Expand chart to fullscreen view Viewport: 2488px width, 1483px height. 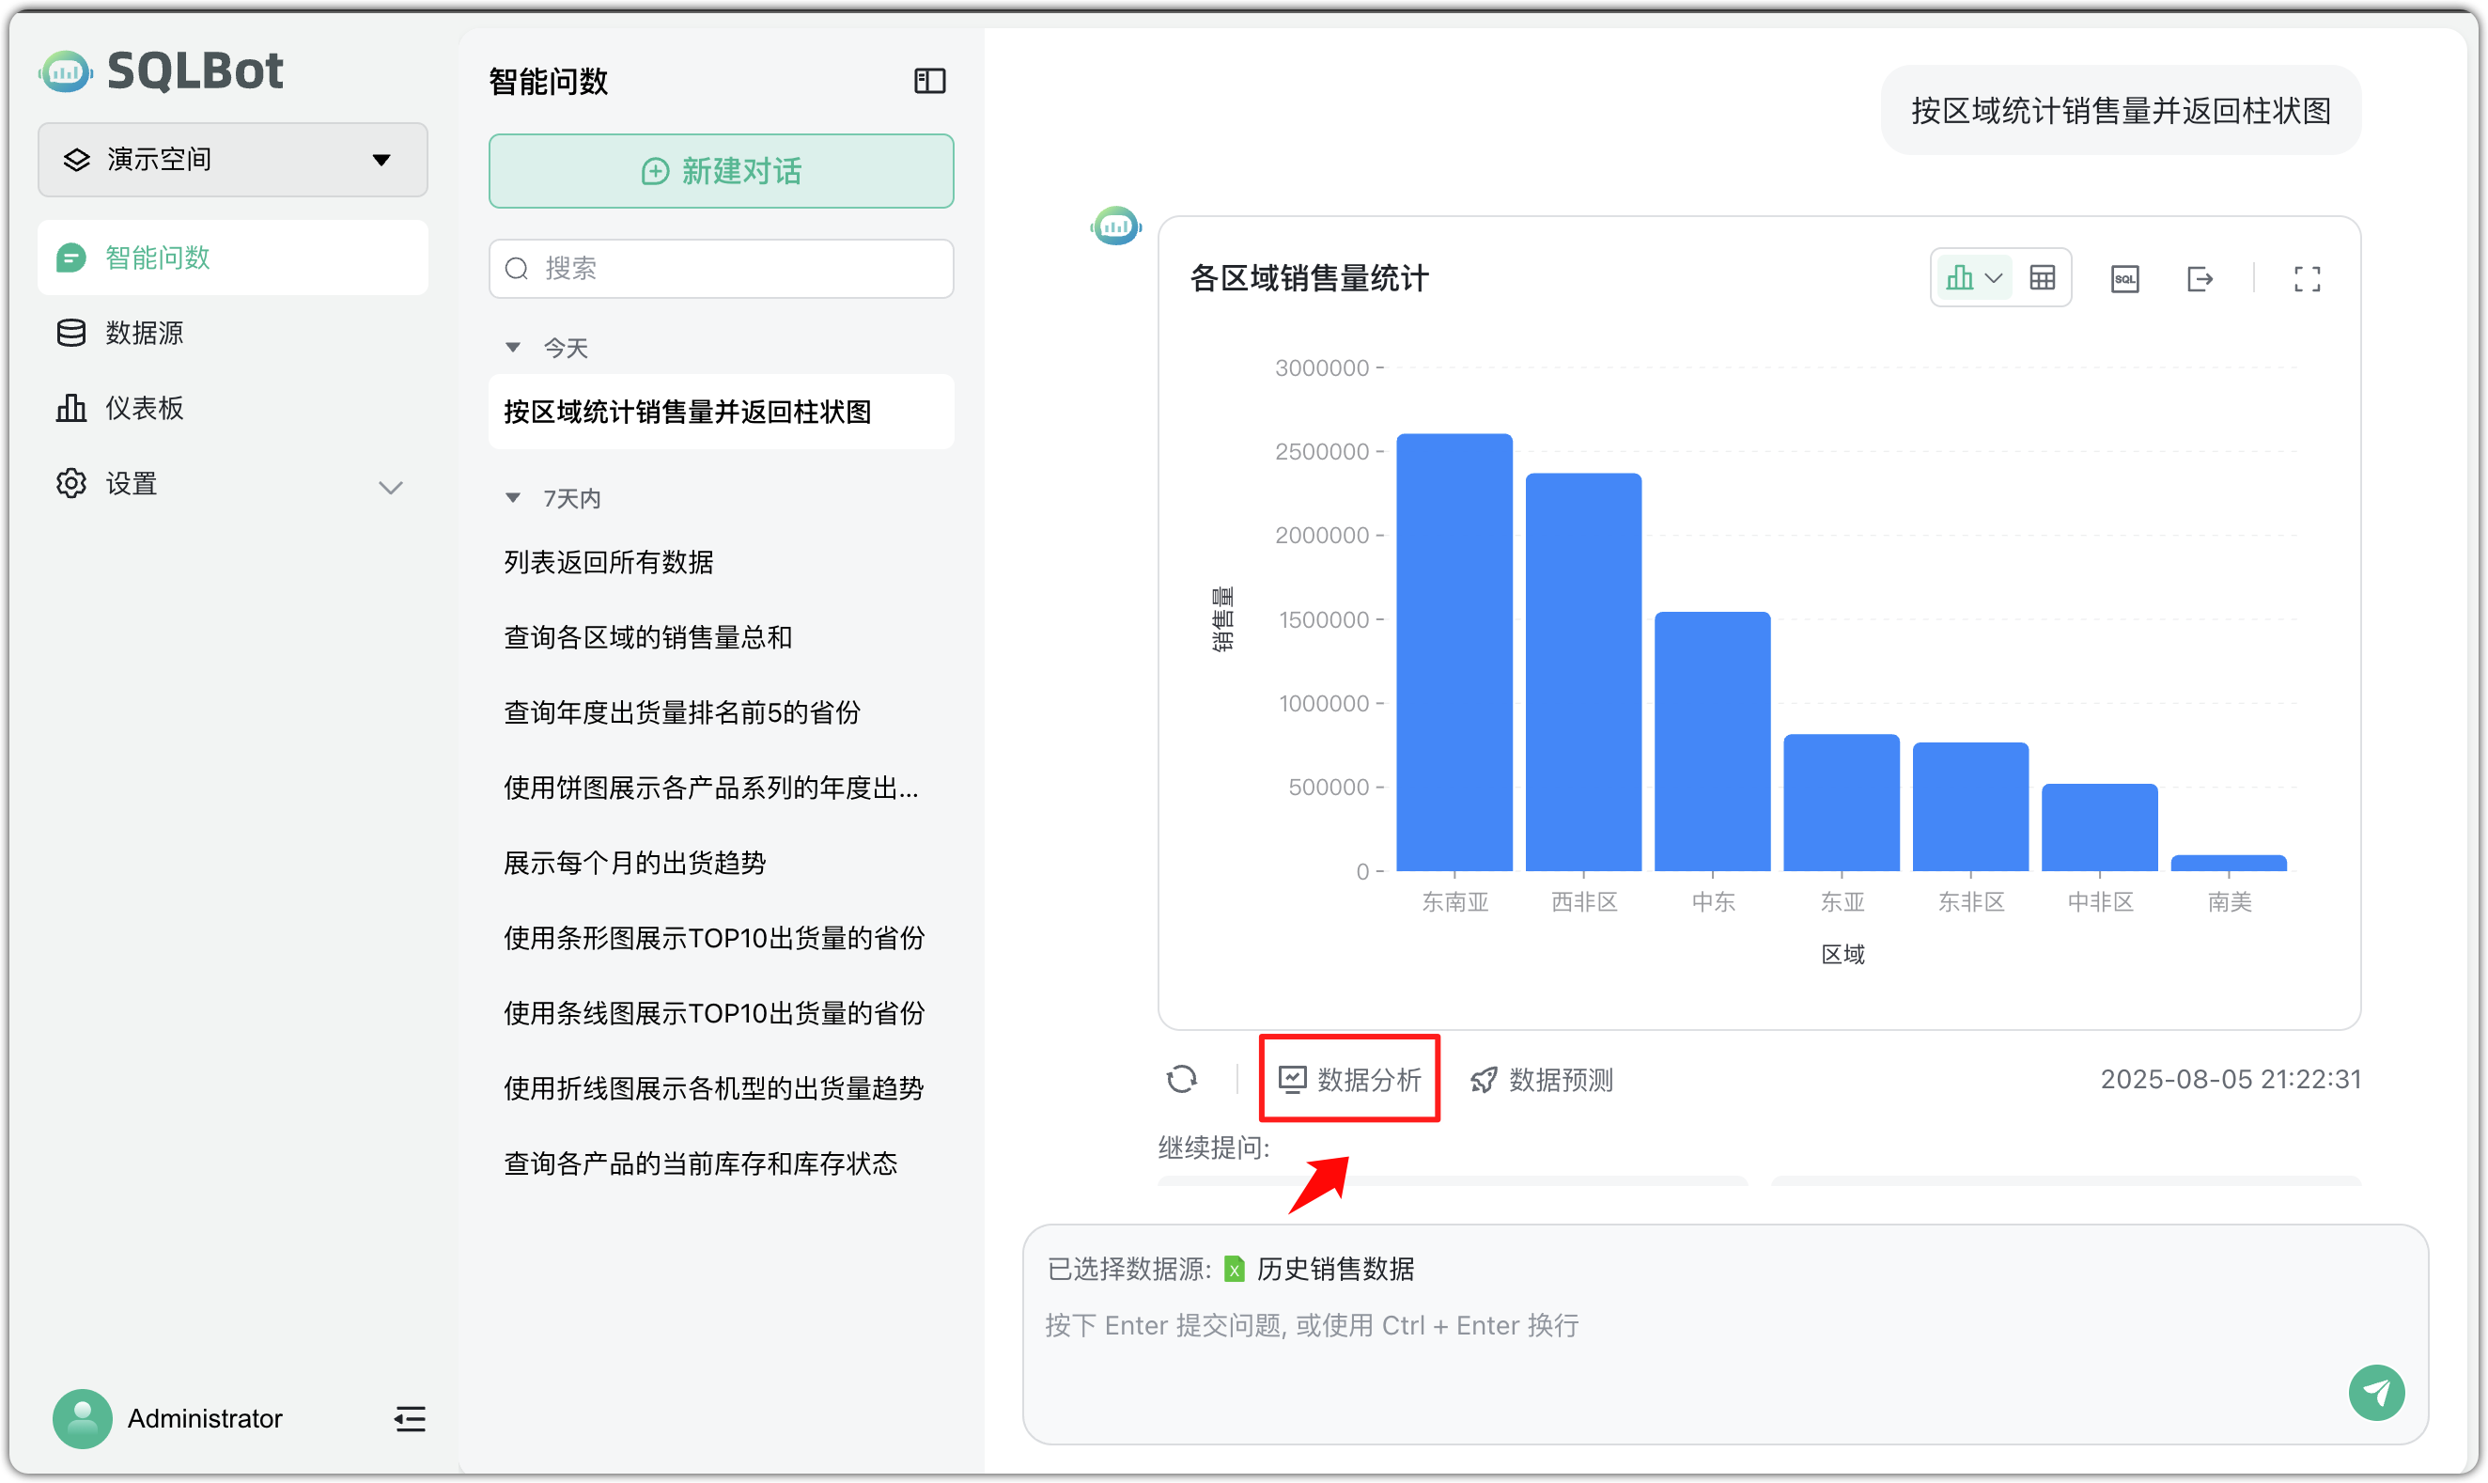click(2307, 278)
